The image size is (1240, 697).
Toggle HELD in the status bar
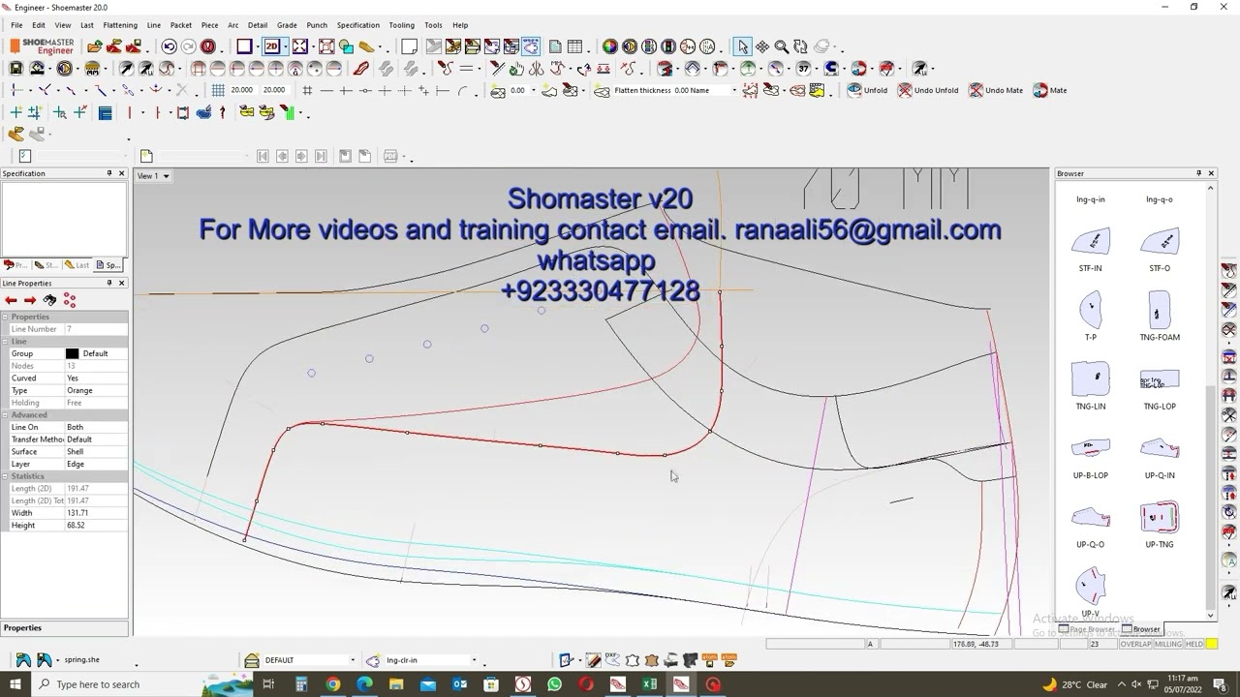1194,644
